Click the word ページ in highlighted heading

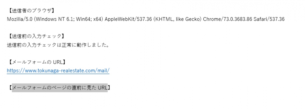point(60,88)
